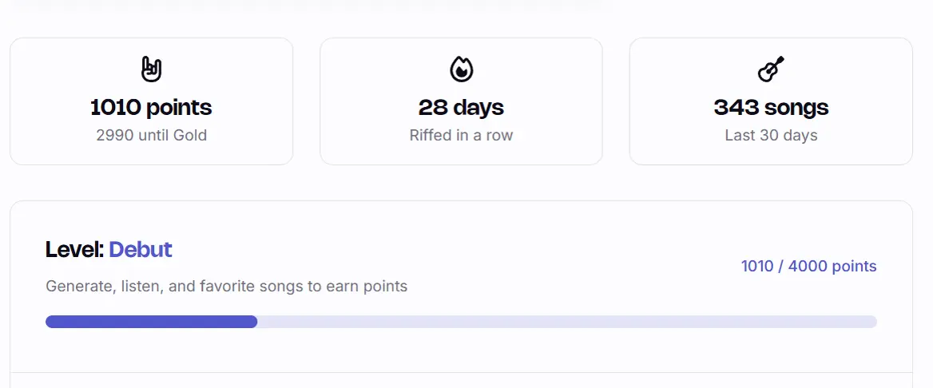Click the "2990 until Gold" text
The width and height of the screenshot is (933, 388).
coord(151,135)
